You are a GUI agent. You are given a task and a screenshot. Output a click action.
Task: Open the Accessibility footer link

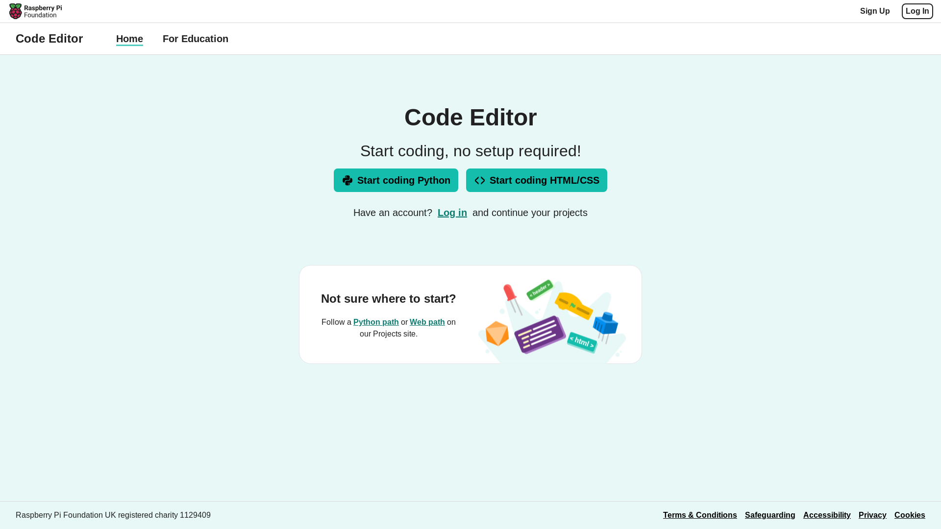click(x=827, y=515)
